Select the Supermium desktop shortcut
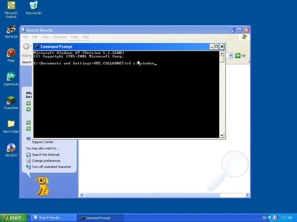Image resolution: width=297 pixels, height=222 pixels. pos(11,79)
